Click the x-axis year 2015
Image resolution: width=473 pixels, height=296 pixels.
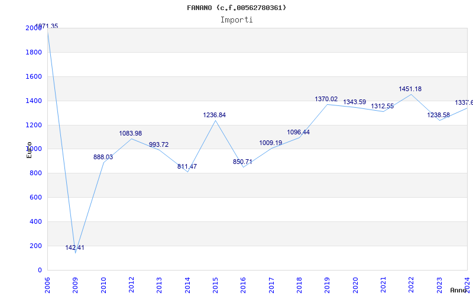tap(215, 285)
